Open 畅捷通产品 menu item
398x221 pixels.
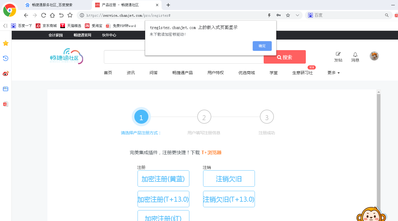point(183,73)
